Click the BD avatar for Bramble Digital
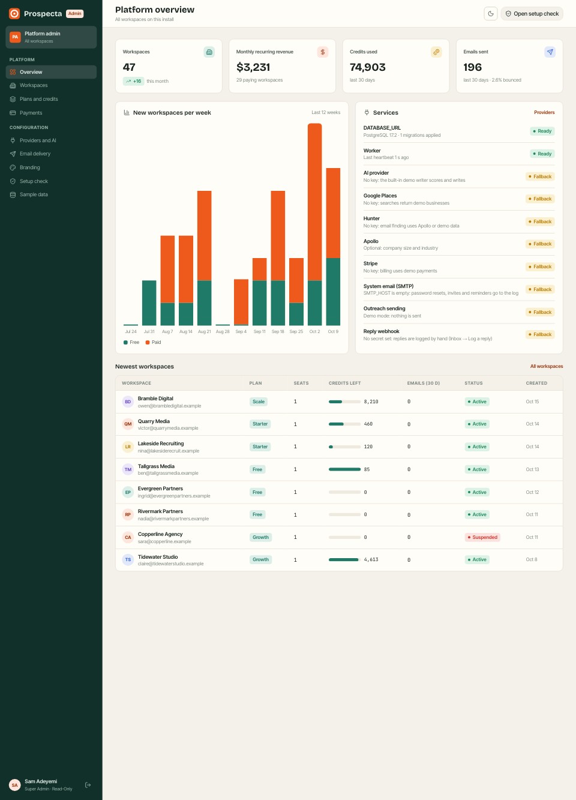576x800 pixels. 128,402
